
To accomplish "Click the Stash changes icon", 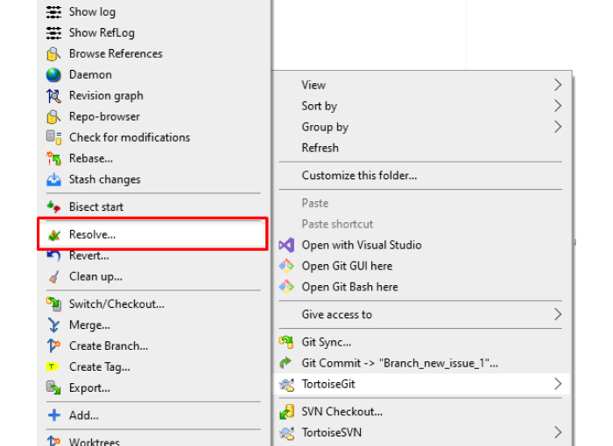I will tap(53, 179).
